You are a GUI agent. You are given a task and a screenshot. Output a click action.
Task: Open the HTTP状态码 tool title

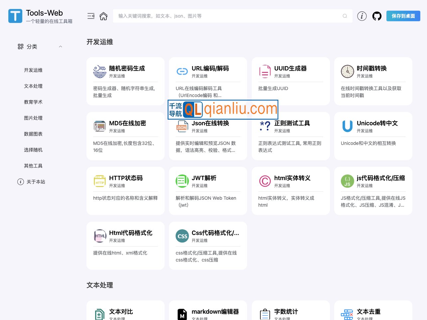(x=126, y=178)
